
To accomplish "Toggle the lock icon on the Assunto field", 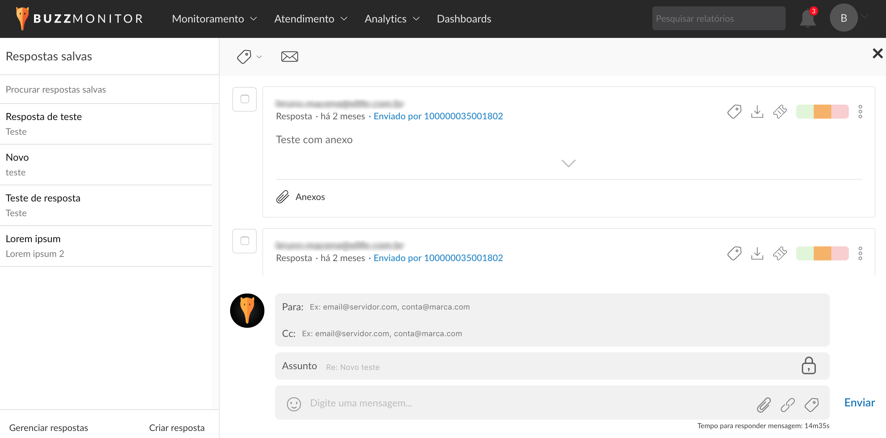I will 808,366.
